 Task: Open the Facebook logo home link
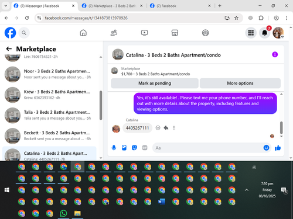10,33
